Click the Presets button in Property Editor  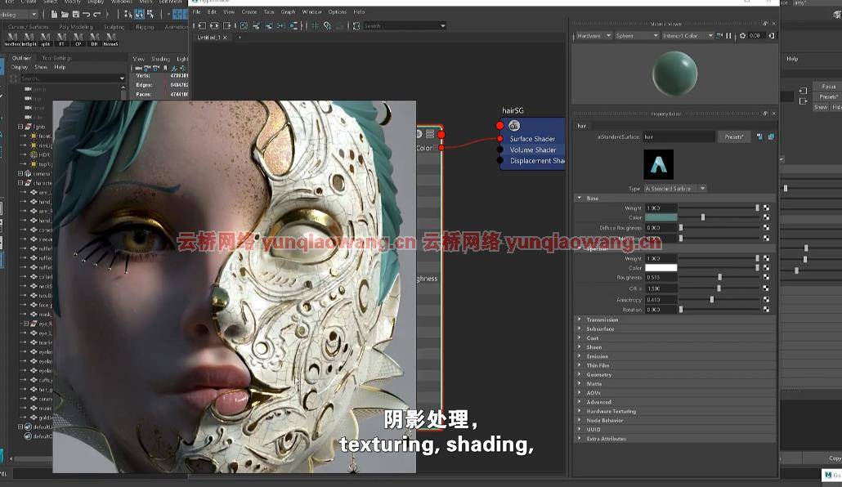click(x=733, y=137)
